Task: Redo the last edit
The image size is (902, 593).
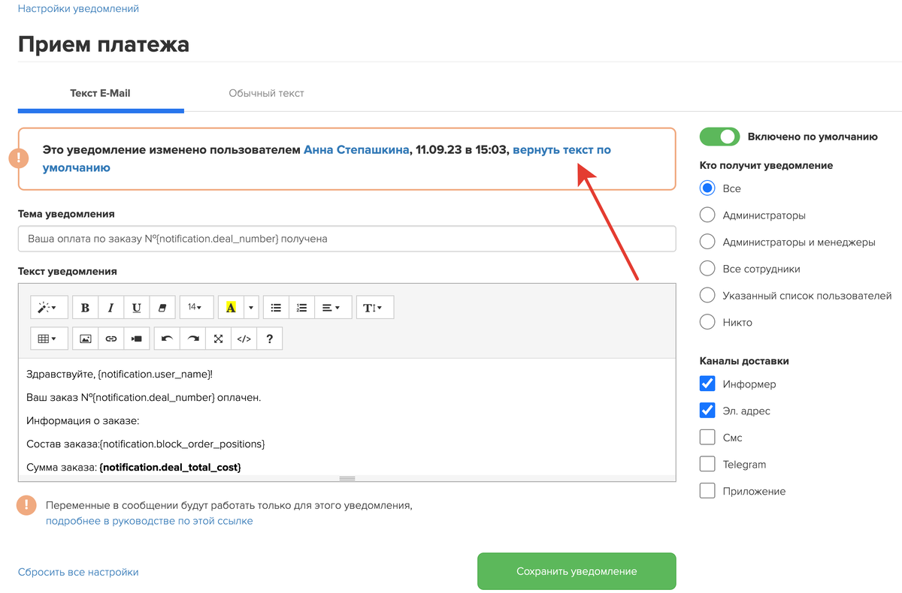Action: [192, 339]
